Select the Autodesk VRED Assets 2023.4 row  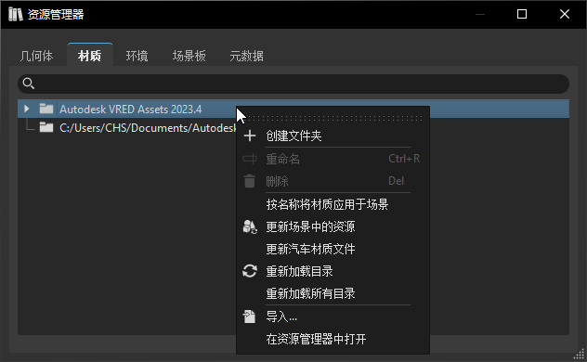coord(293,109)
